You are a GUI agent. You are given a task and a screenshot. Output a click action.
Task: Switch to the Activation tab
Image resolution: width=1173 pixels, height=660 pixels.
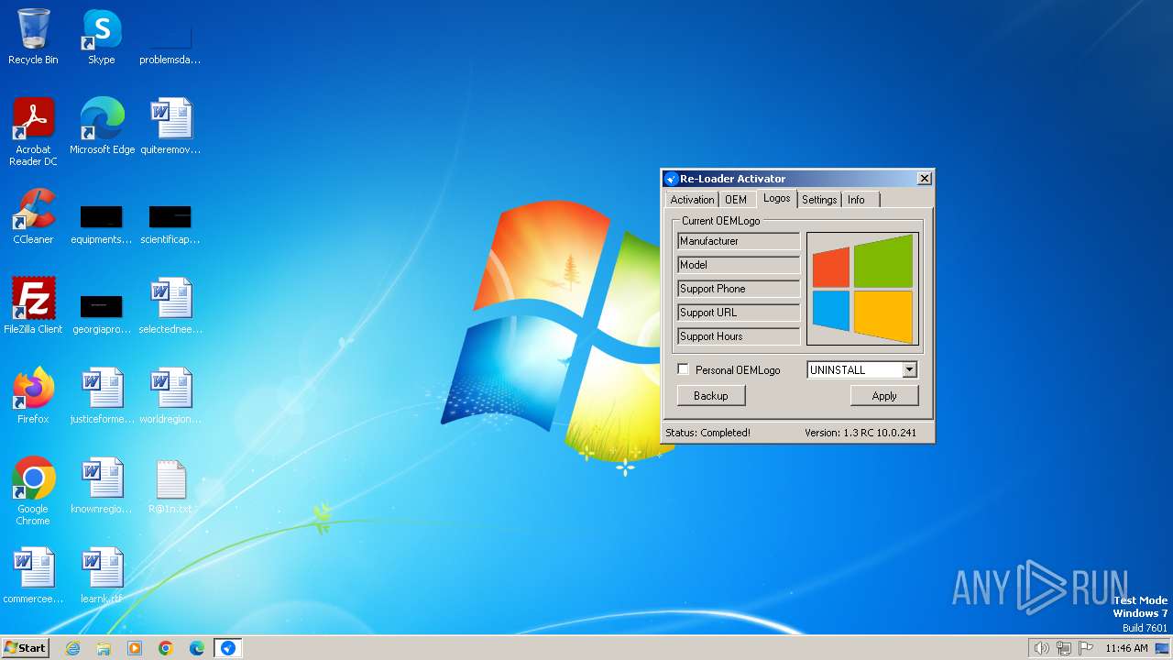point(692,200)
